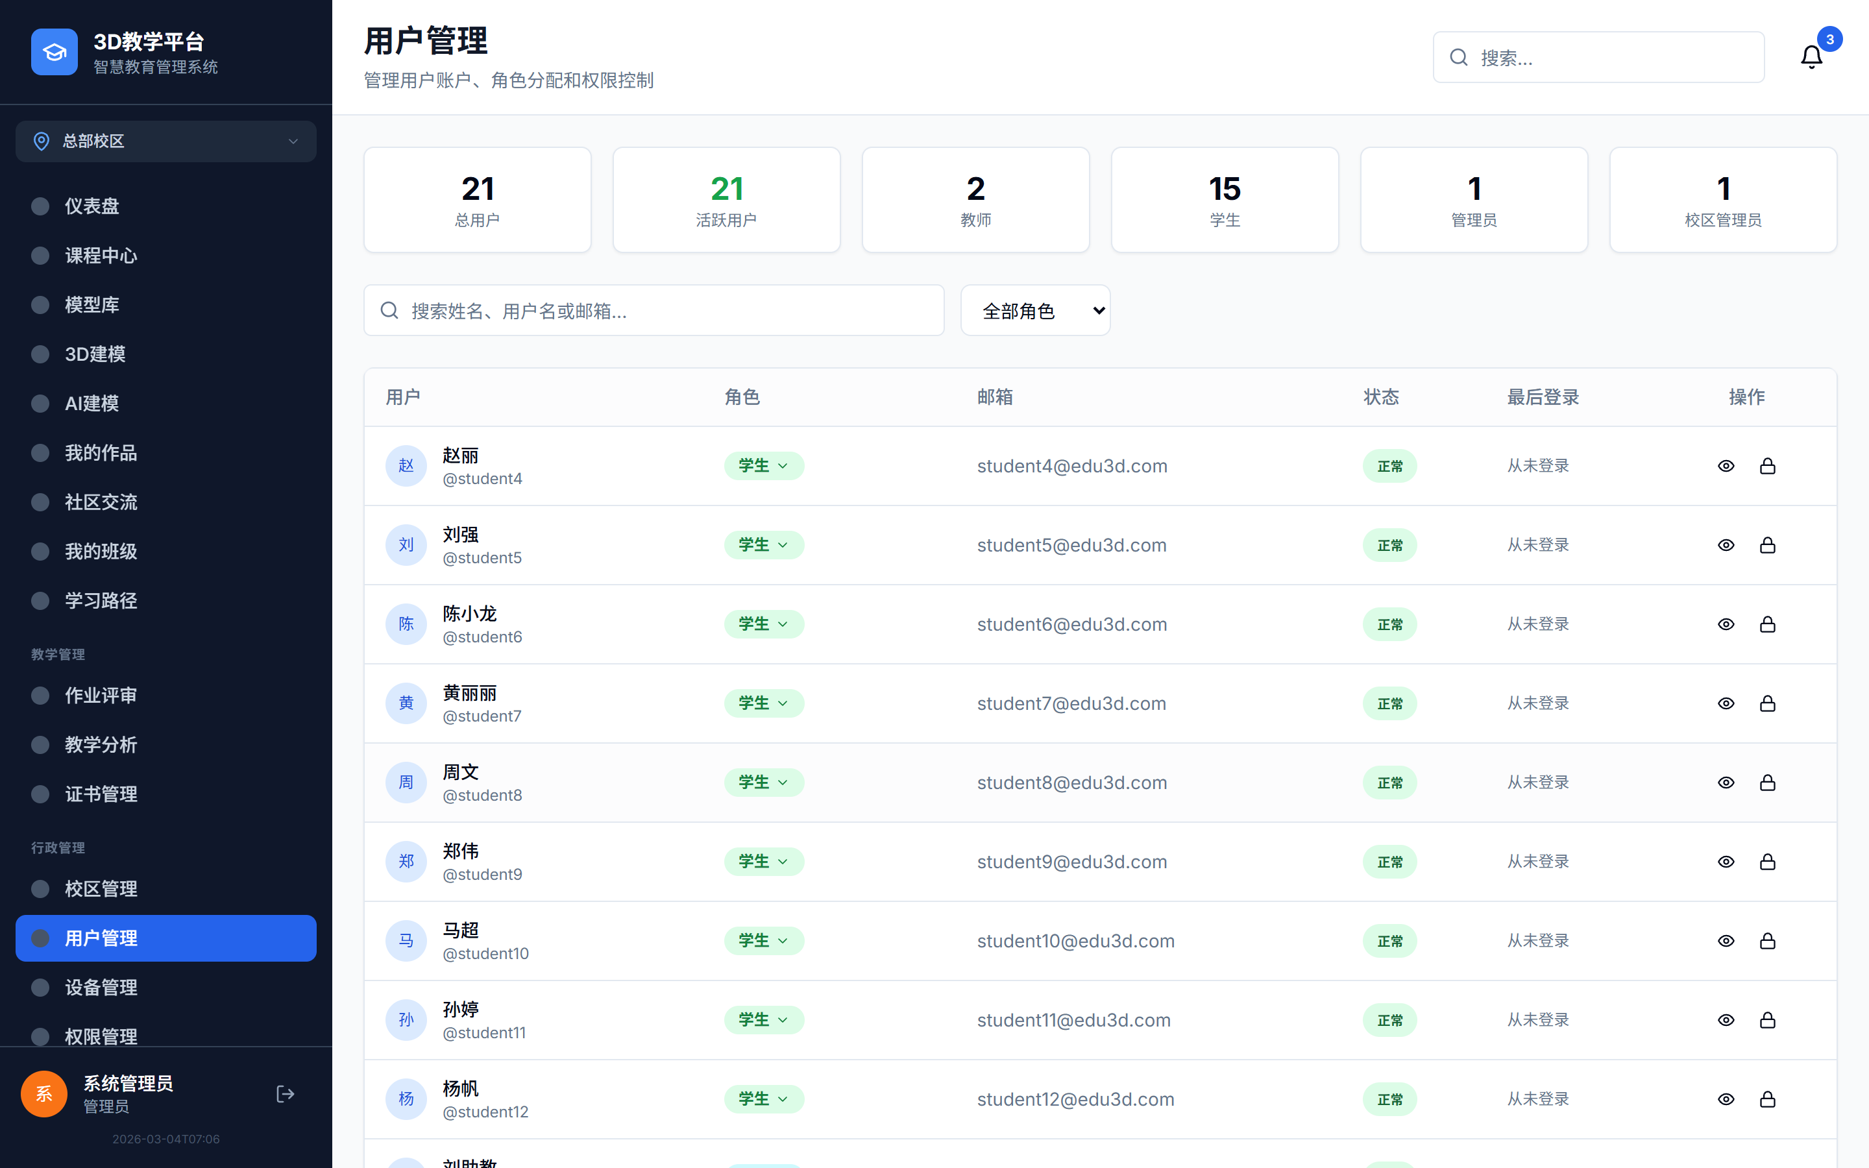View 马超 account with eye icon
Image resolution: width=1869 pixels, height=1168 pixels.
click(x=1727, y=940)
